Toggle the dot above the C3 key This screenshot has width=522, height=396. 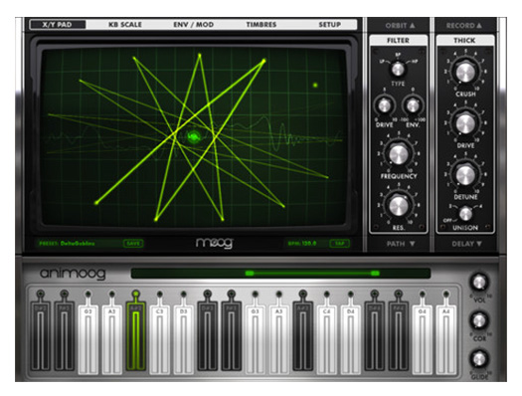[160, 295]
